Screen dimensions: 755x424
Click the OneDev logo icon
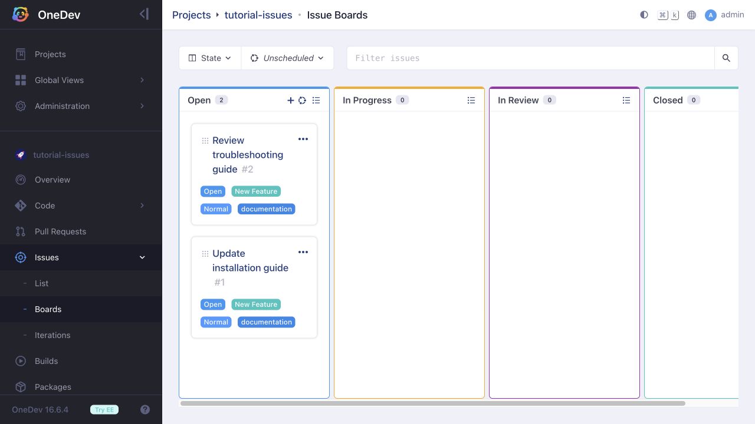click(21, 15)
